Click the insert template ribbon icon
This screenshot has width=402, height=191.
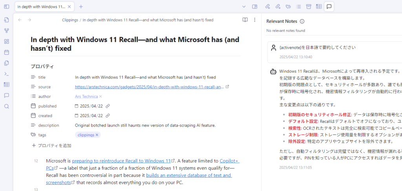[7, 63]
